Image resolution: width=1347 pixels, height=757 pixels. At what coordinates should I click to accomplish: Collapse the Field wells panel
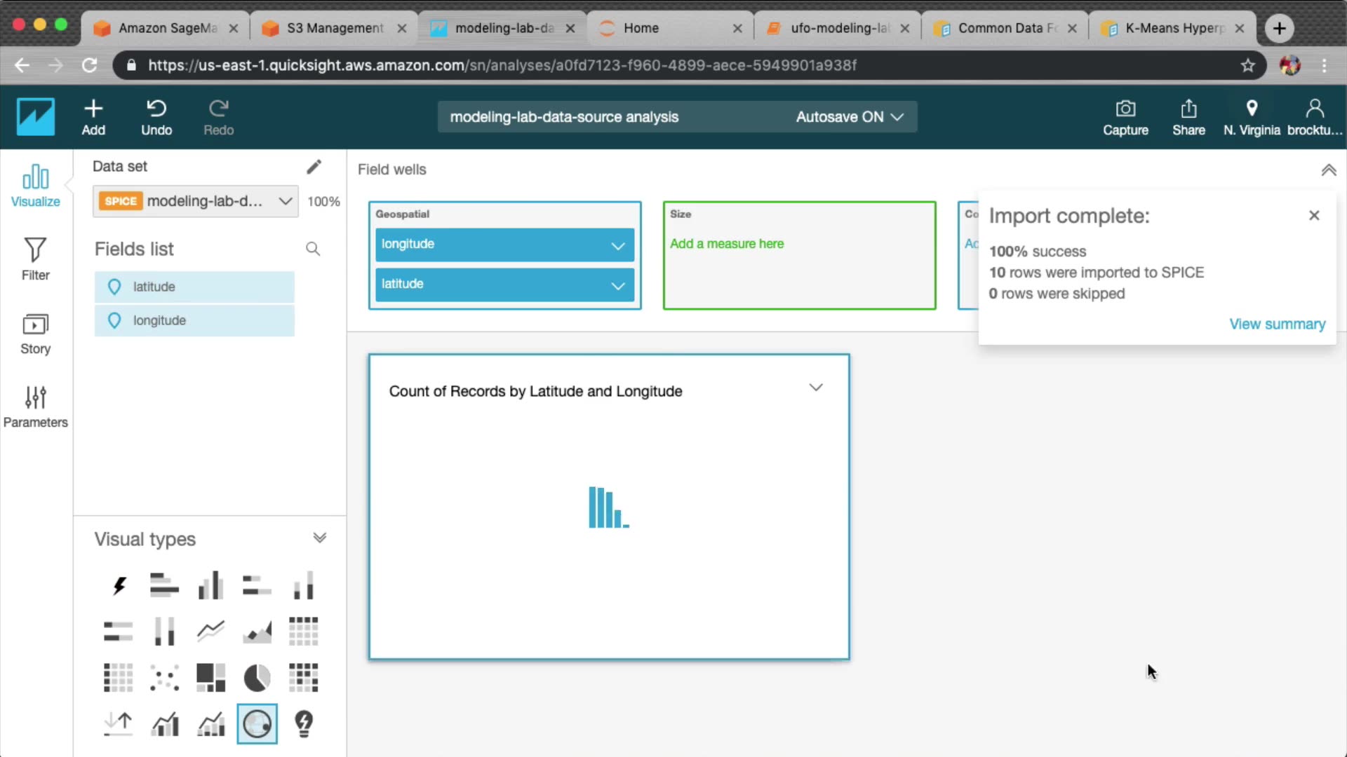1328,170
